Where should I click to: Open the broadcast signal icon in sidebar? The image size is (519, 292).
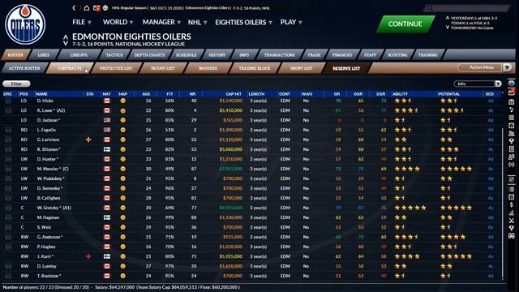pyautogui.click(x=512, y=165)
